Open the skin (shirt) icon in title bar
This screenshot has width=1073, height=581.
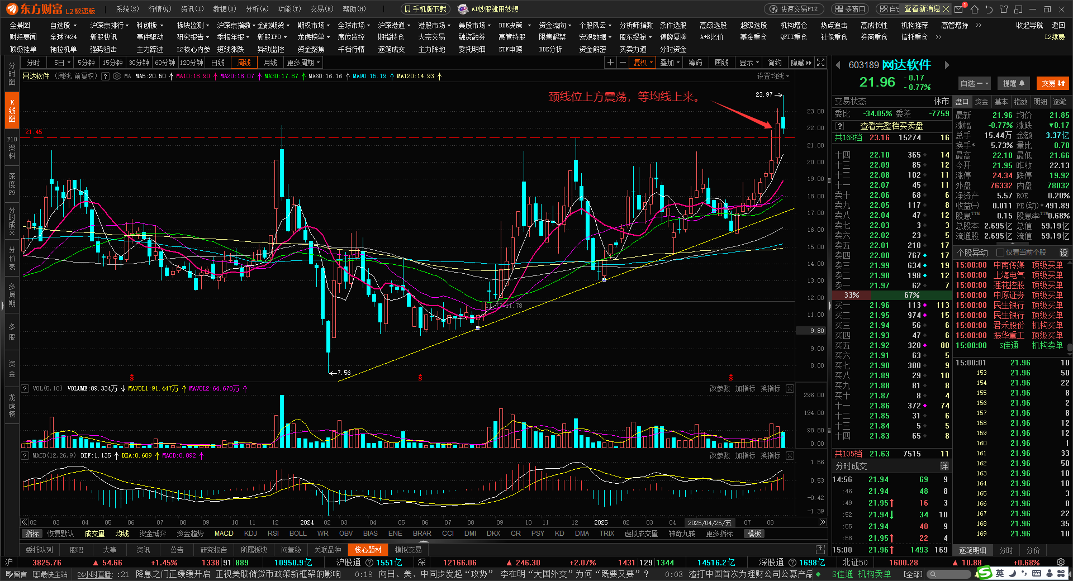(x=1004, y=9)
